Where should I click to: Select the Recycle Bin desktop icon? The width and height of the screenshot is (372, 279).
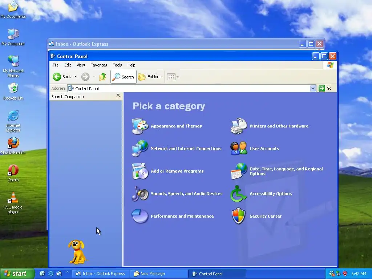coord(13,92)
